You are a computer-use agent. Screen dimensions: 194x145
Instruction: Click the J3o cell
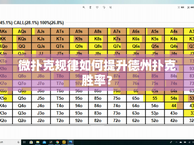(41, 113)
